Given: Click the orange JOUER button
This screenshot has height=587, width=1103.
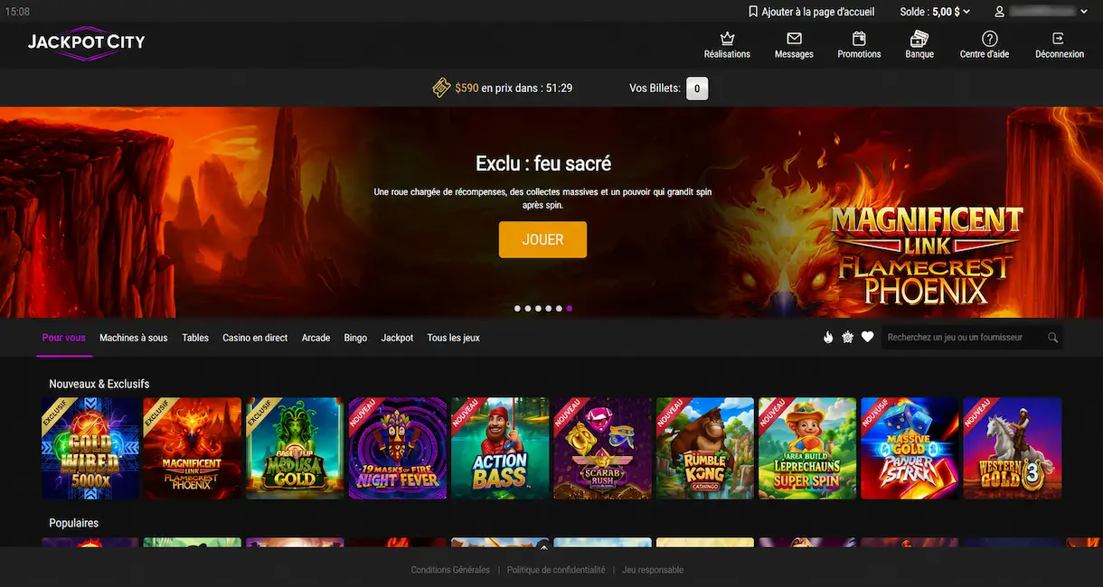Looking at the screenshot, I should pos(542,239).
